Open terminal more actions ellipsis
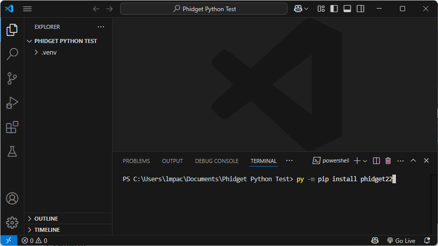The width and height of the screenshot is (438, 246). click(x=400, y=161)
